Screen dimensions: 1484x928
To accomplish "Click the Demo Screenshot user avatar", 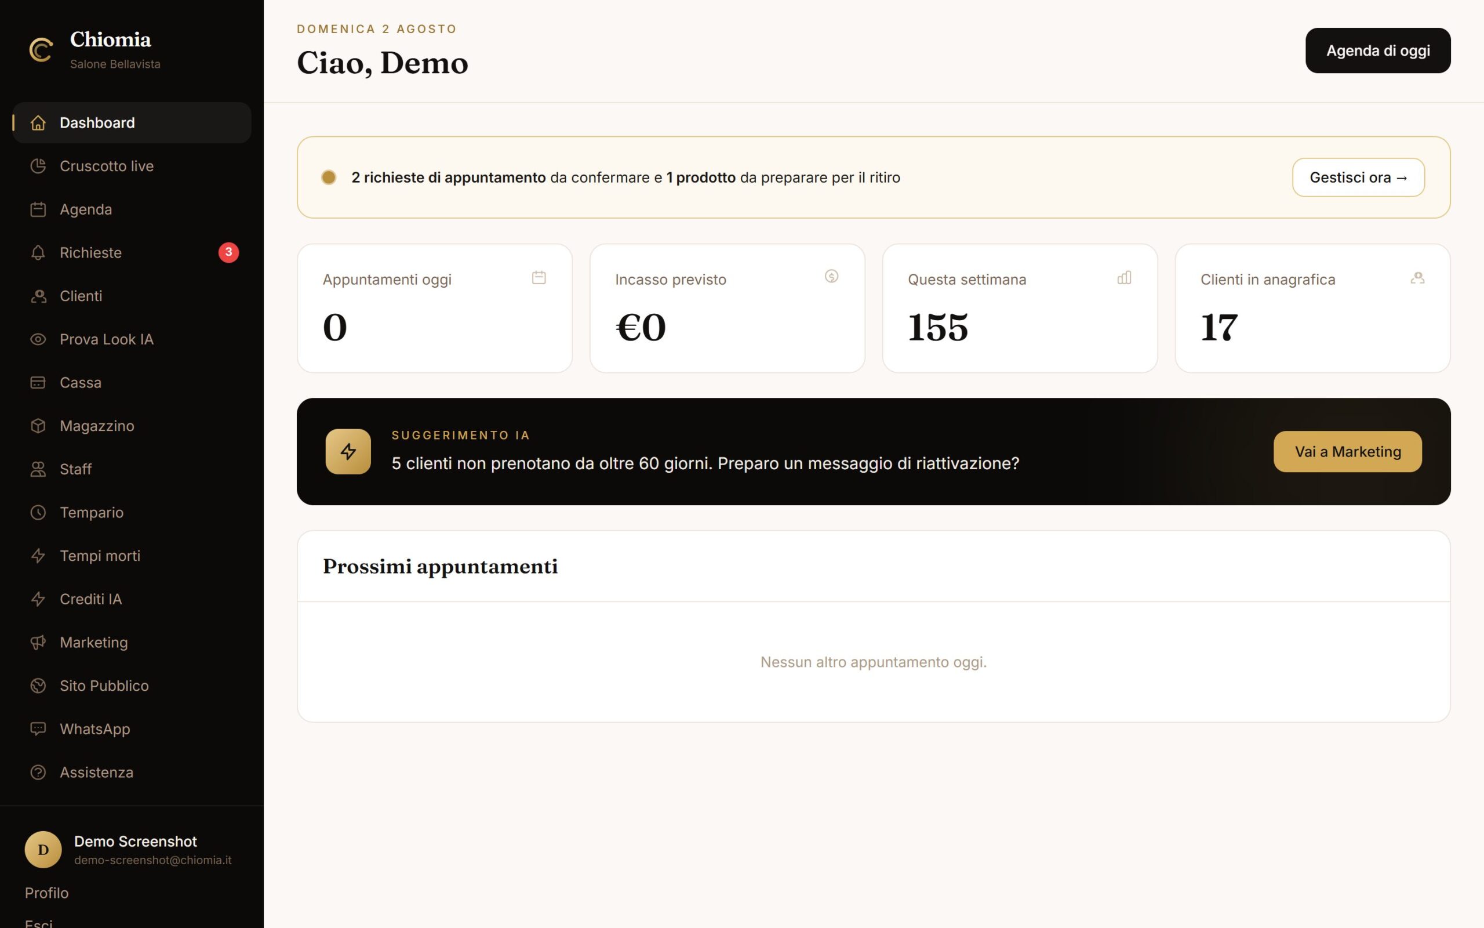I will (43, 850).
